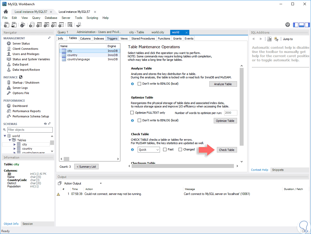Open Server Logs
This screenshot has width=311, height=234.
point(20,88)
